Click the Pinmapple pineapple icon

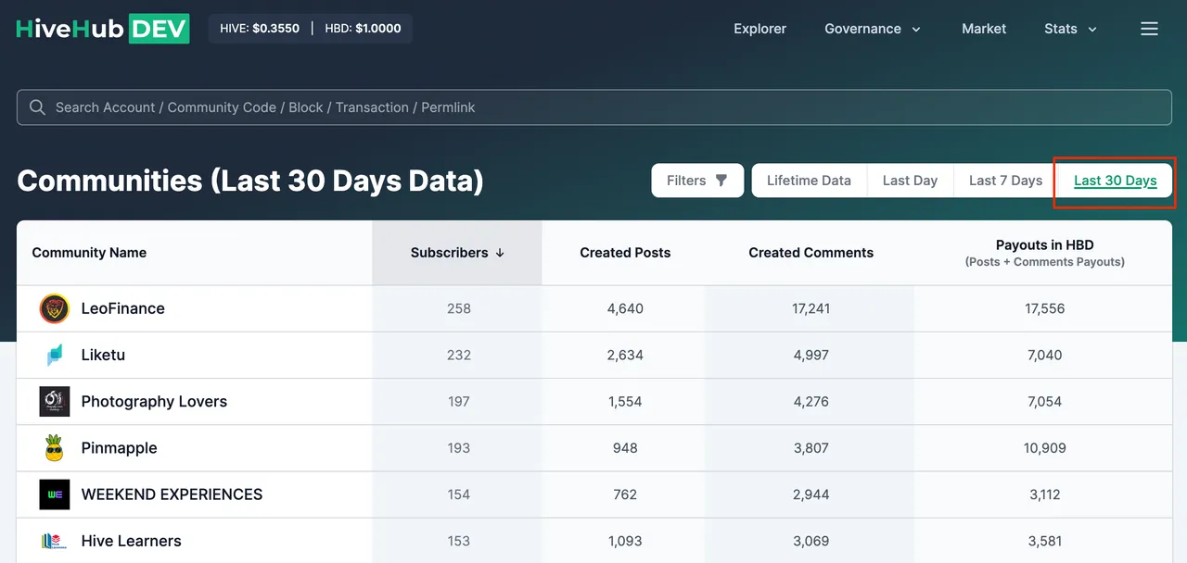point(55,447)
